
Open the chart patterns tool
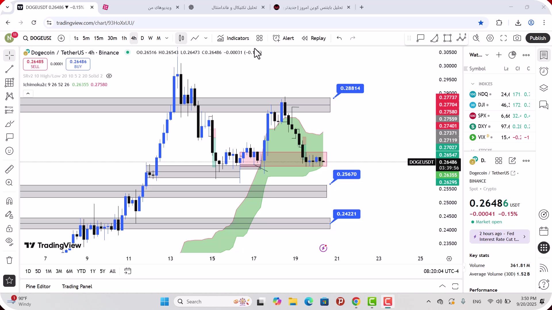point(9,96)
